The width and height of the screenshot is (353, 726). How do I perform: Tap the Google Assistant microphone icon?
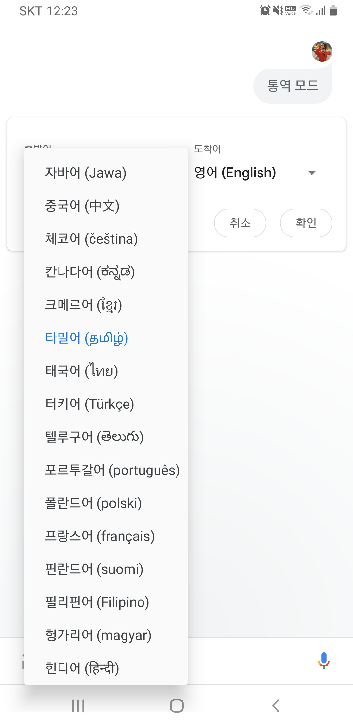coord(324,661)
